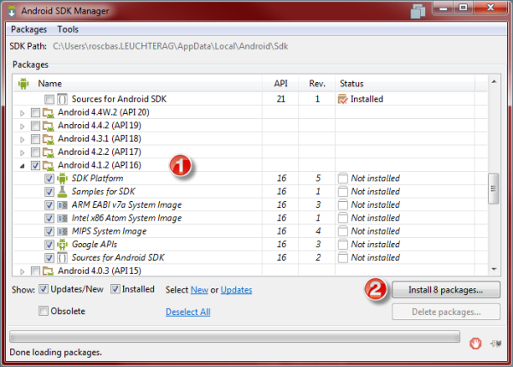The image size is (513, 367).
Task: Uncheck the ARM EABI v7a System Image checkbox
Action: point(49,205)
